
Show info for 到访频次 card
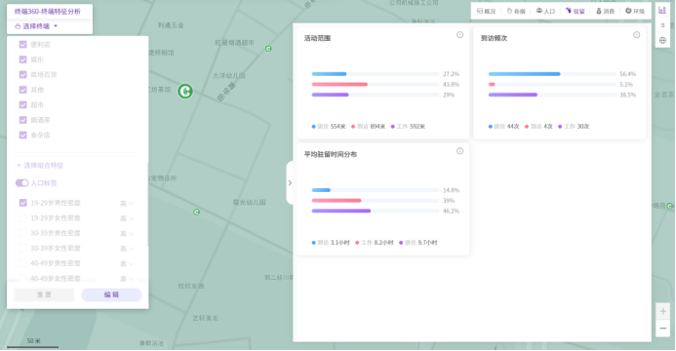636,35
